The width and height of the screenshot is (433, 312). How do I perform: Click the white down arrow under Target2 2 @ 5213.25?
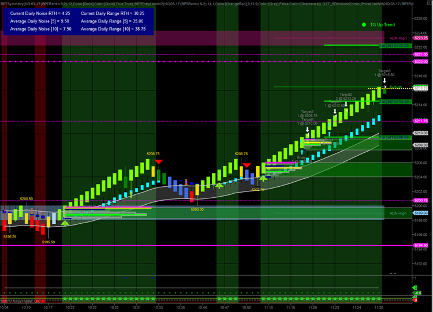click(346, 104)
